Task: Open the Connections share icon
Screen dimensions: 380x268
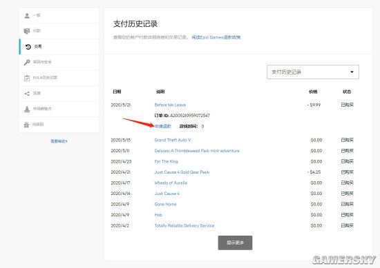Action: coord(27,93)
